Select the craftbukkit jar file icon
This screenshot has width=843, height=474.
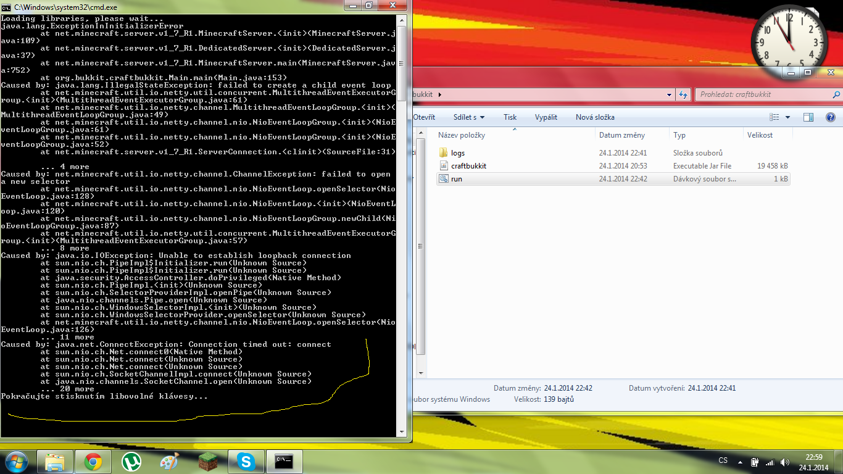443,165
